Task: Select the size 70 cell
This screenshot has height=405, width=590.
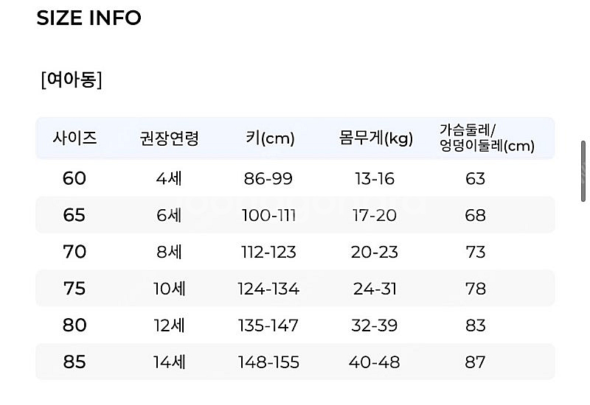Action: 74,252
